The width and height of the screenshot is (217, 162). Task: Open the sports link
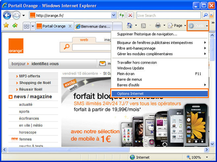[24, 111]
